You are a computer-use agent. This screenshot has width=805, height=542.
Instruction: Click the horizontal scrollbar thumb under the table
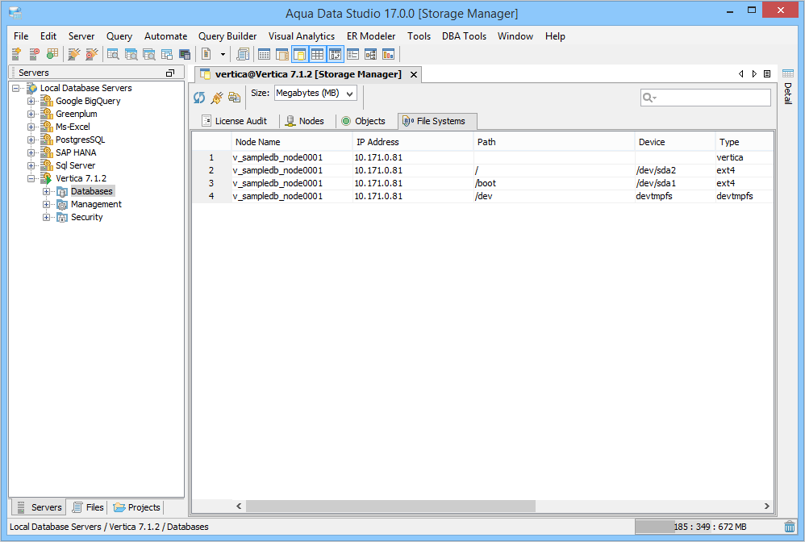tap(390, 506)
